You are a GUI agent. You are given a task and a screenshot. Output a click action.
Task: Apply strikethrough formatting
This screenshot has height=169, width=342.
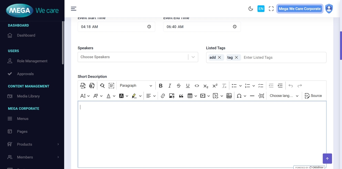click(x=179, y=86)
